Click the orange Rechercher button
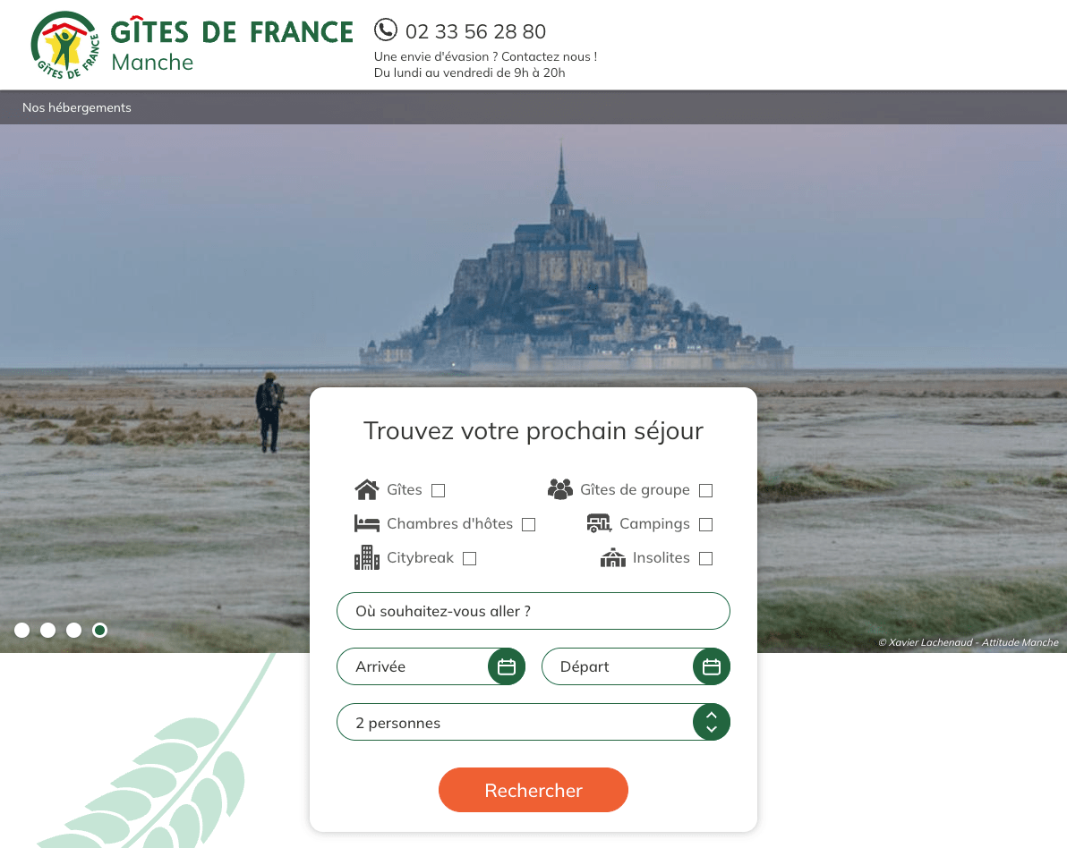This screenshot has height=848, width=1067. (x=533, y=790)
